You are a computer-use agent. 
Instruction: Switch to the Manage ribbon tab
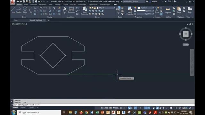pyautogui.click(x=58, y=4)
